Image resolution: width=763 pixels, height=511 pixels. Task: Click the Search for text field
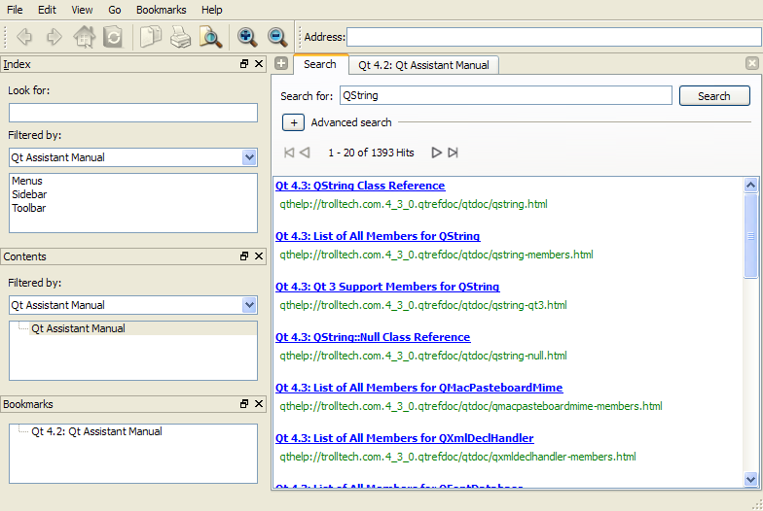[x=506, y=95]
